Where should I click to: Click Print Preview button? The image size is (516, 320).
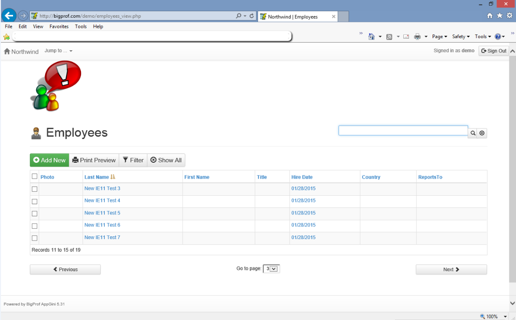pyautogui.click(x=94, y=160)
